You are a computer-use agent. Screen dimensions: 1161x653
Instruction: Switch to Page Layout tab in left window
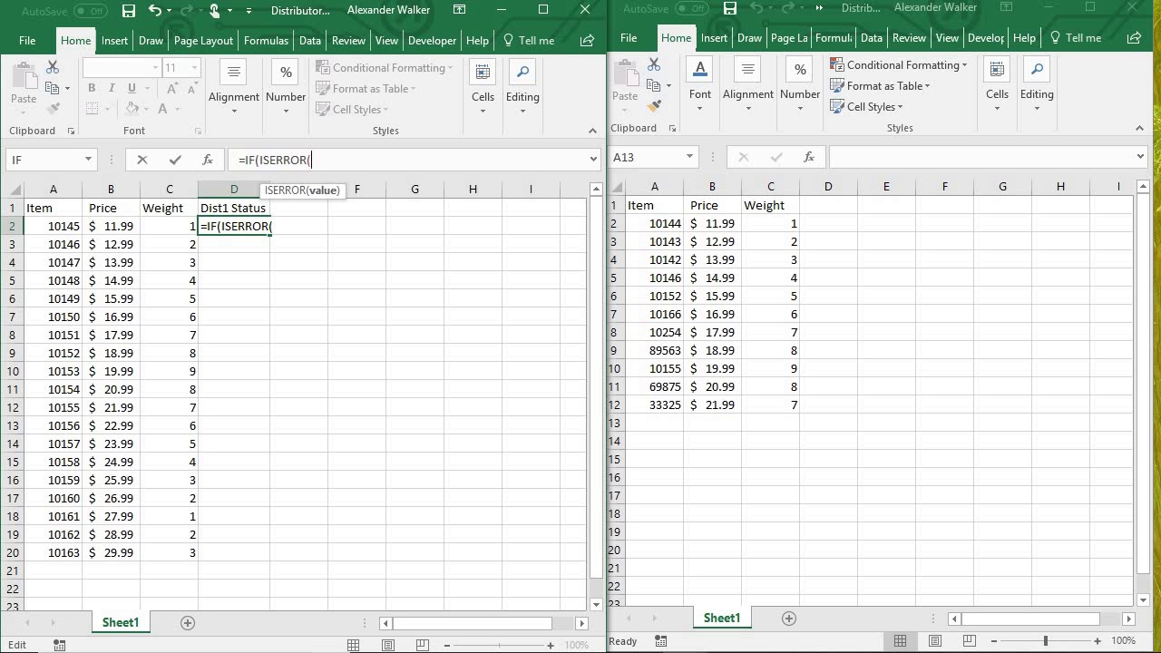[203, 40]
